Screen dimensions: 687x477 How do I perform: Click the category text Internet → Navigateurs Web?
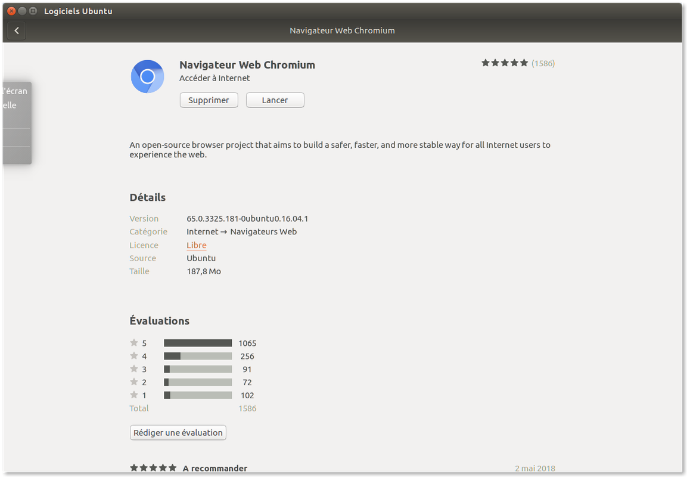tap(242, 231)
